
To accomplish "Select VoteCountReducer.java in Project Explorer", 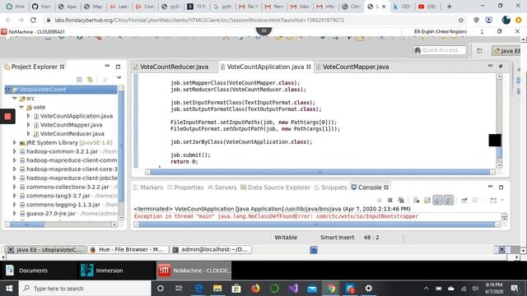I will pyautogui.click(x=72, y=133).
